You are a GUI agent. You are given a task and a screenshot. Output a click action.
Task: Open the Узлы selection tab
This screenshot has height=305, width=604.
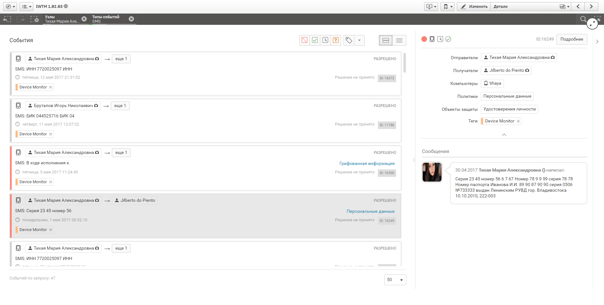(62, 19)
